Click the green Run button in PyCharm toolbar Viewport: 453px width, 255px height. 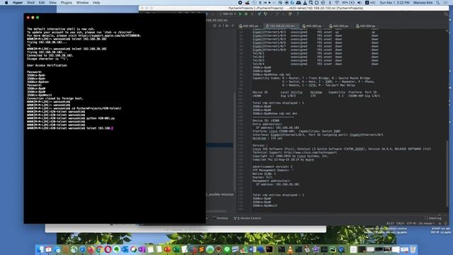coord(240,14)
